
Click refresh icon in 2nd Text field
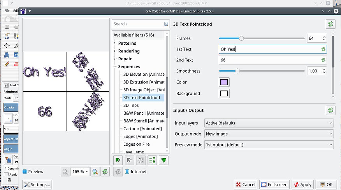(x=323, y=60)
